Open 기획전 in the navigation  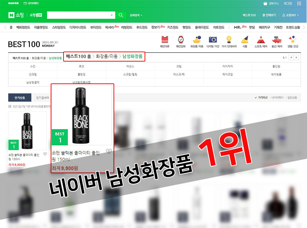(278, 28)
